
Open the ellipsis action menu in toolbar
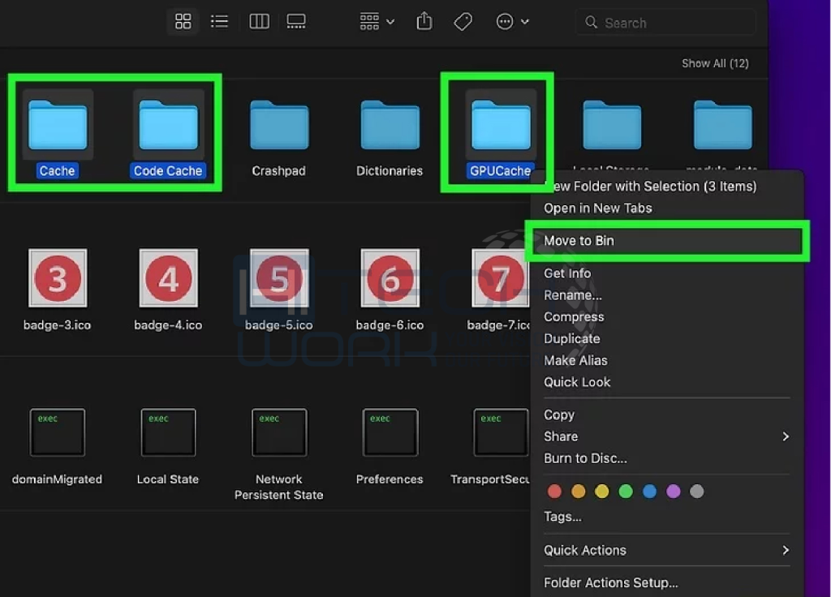pos(512,22)
